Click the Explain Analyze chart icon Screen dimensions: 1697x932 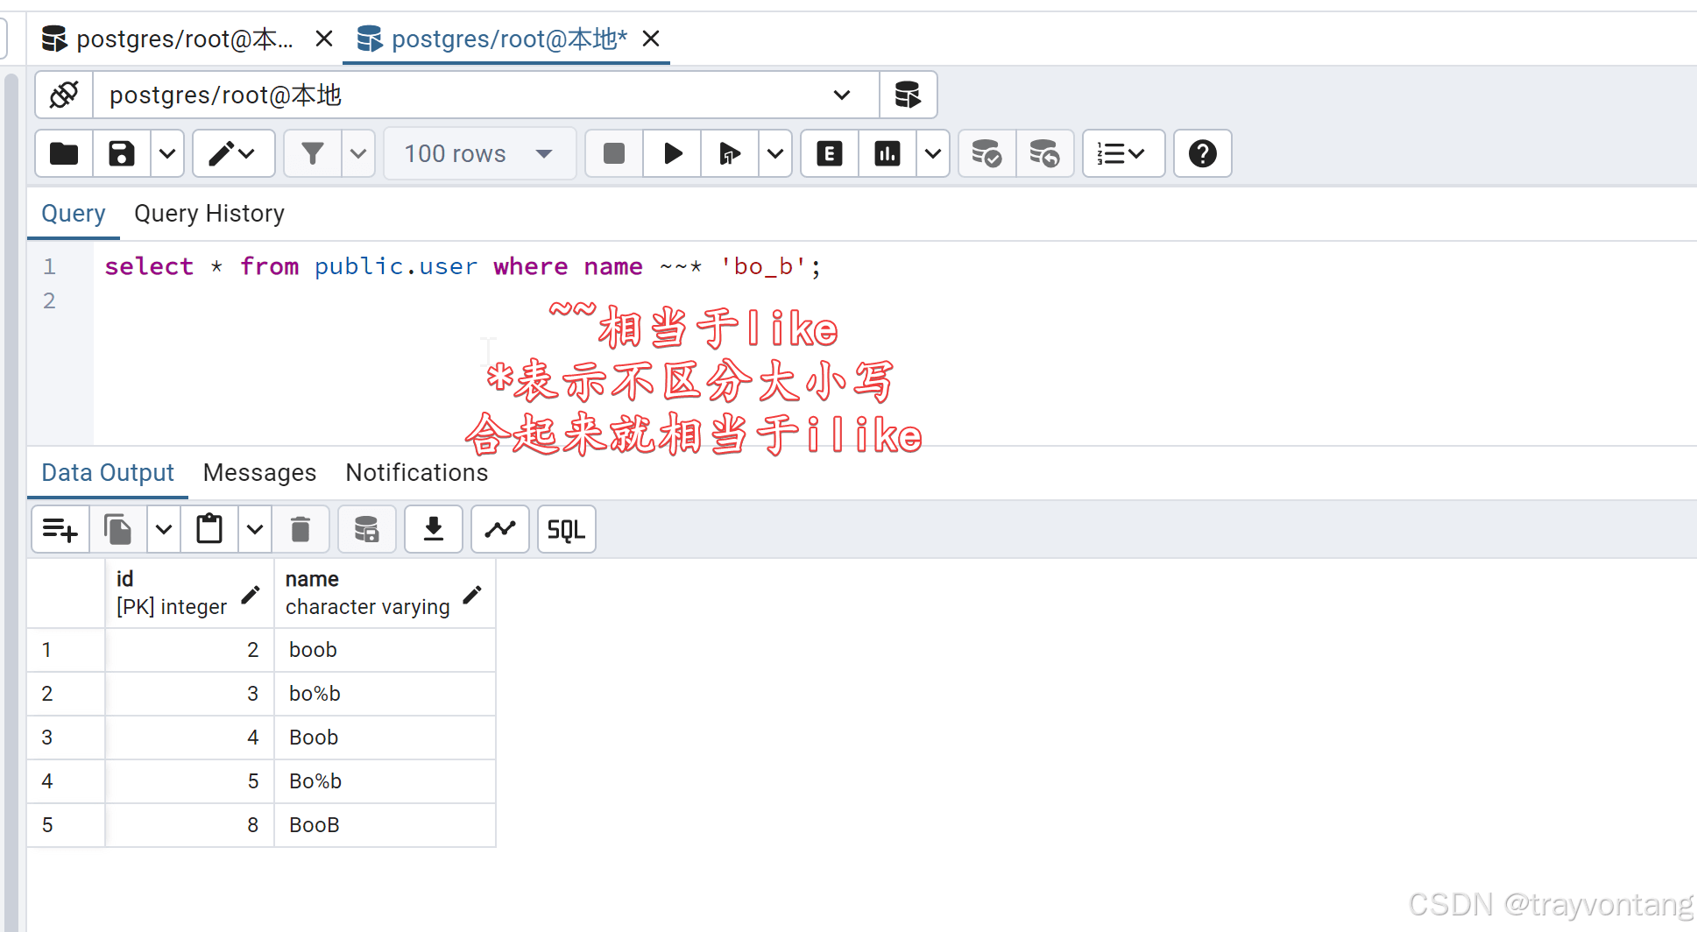[x=887, y=154]
